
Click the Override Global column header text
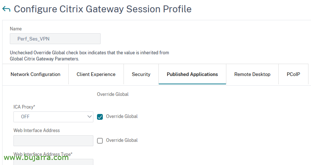113,94
